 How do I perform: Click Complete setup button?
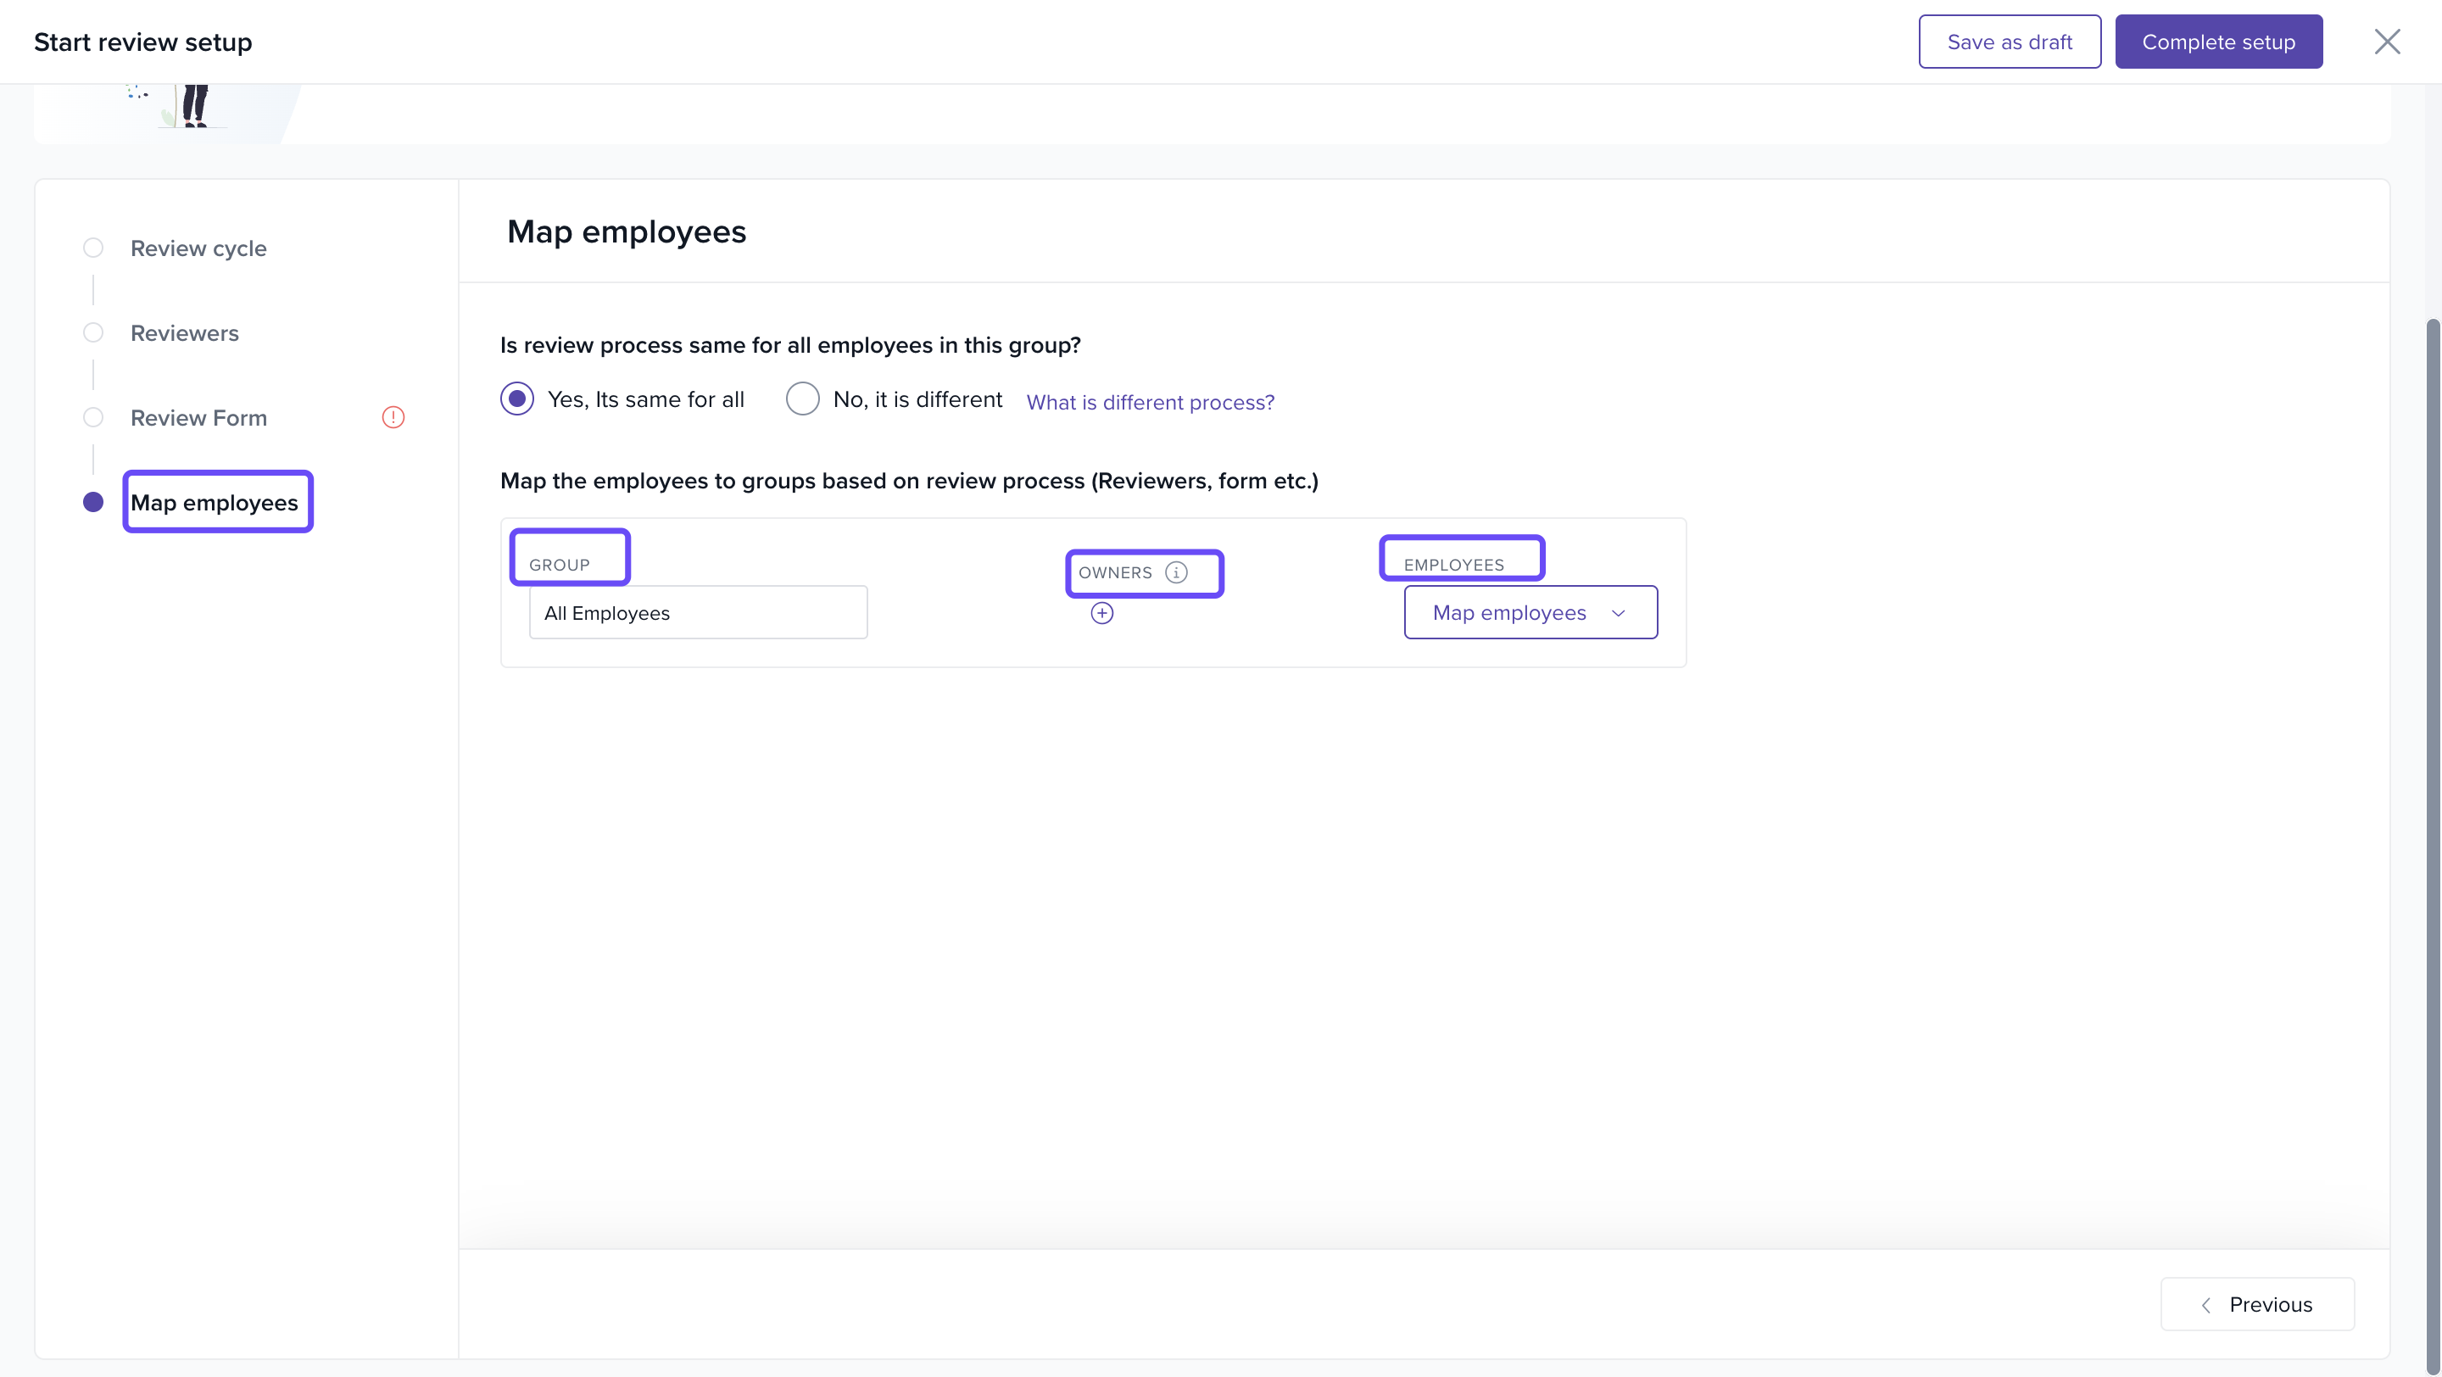click(x=2218, y=42)
